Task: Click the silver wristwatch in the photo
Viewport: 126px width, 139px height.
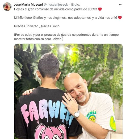Action: 77,115
